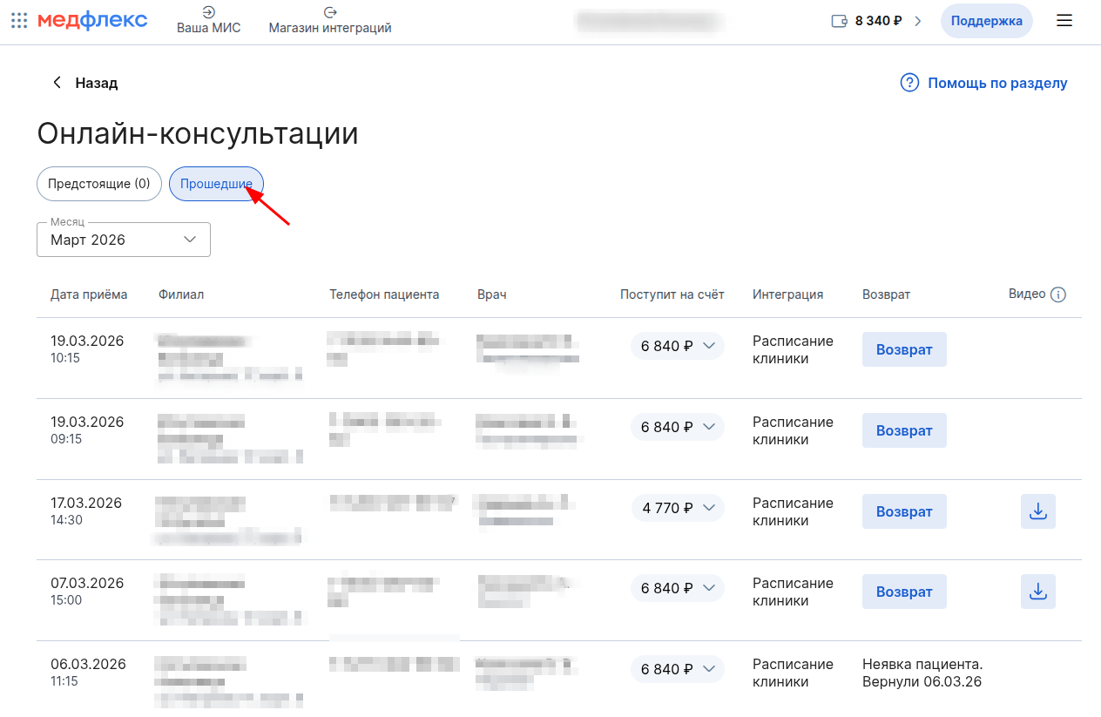Click the Medflex logo
This screenshot has height=717, width=1101.
92,21
